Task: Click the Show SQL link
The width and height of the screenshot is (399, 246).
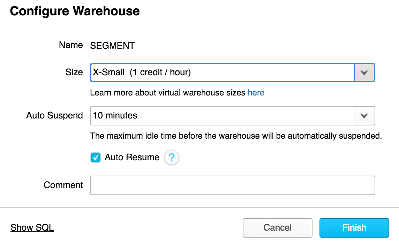Action: click(32, 228)
